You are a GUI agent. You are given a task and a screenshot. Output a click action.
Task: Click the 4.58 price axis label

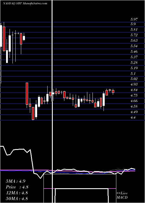[x=134, y=106]
